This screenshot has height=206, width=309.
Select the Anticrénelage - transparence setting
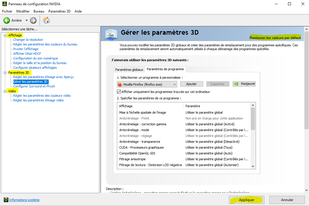coord(184,142)
